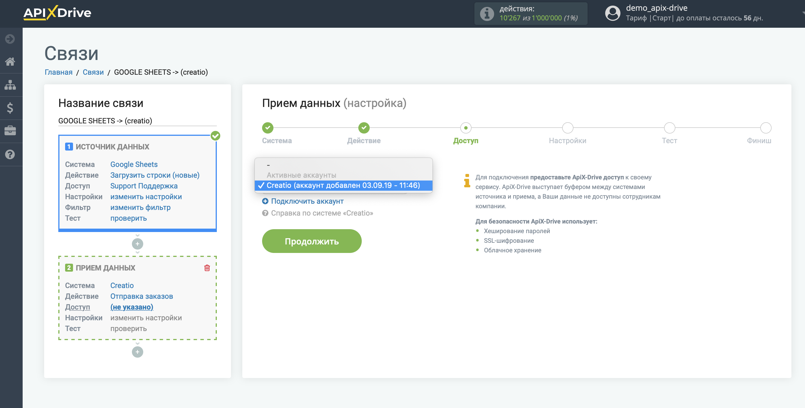The width and height of the screenshot is (805, 408).
Task: Click изменить фильтр link
Action: click(x=140, y=207)
